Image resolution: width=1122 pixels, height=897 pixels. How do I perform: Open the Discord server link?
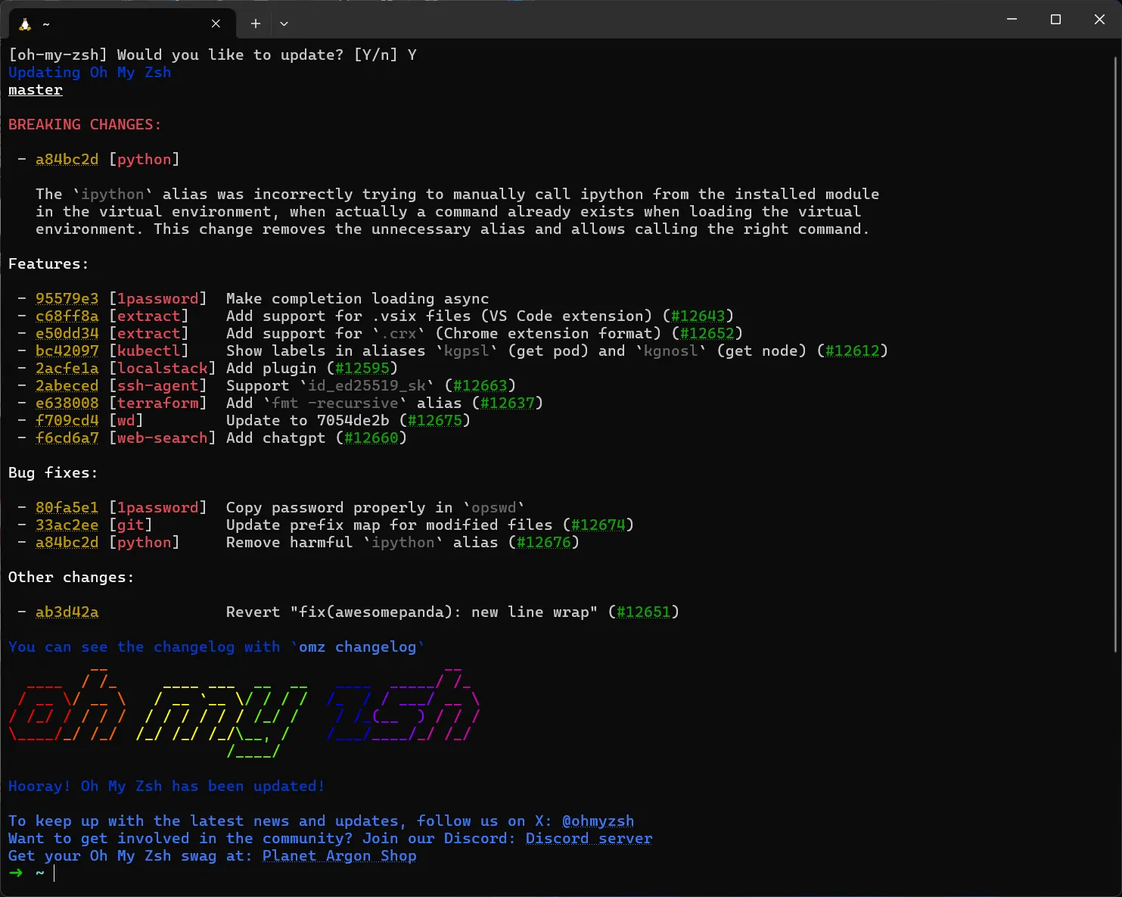point(589,838)
